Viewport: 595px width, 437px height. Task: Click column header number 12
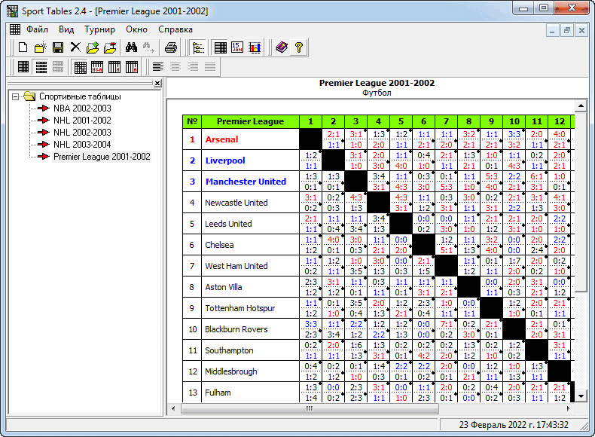pos(560,121)
